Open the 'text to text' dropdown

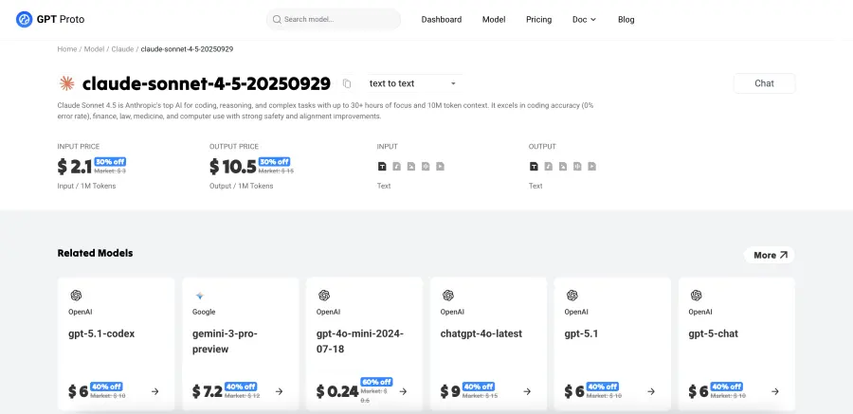(413, 83)
